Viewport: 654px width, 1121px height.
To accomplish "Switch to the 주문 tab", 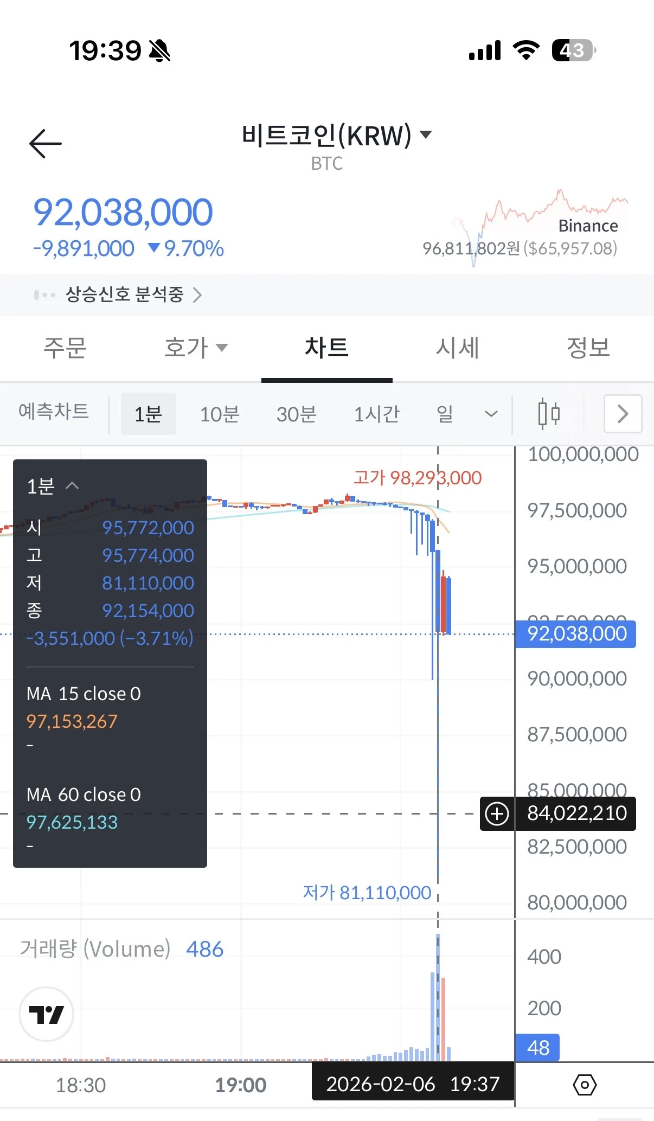I will [65, 348].
